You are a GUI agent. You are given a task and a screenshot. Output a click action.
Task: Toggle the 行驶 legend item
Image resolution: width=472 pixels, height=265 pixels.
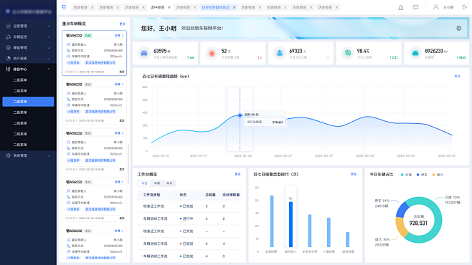(407, 175)
